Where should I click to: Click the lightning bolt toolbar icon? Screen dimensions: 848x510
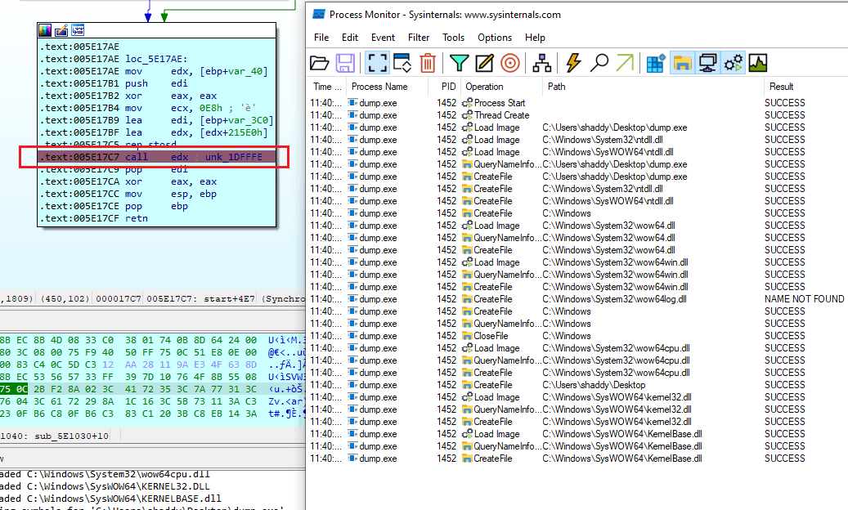[x=573, y=63]
